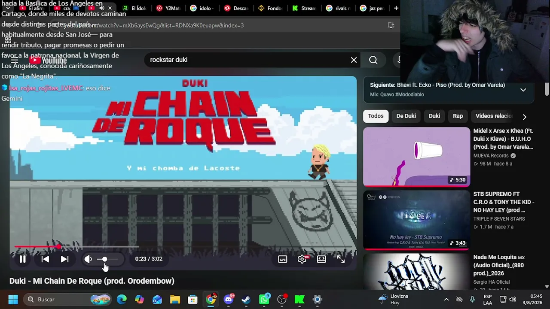This screenshot has height=309, width=550.
Task: Toggle theater mode in the player
Action: 321,259
